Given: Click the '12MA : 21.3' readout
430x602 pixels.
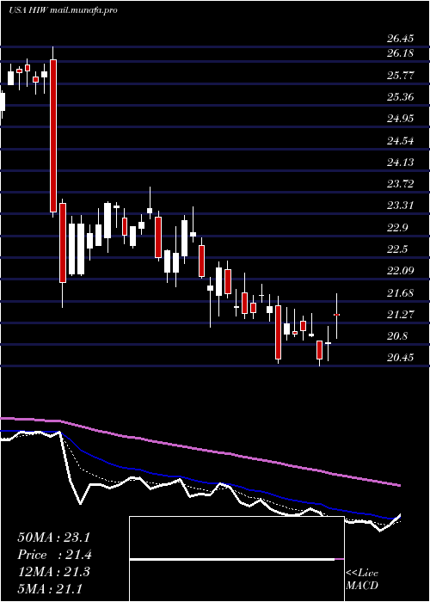Looking at the screenshot, I should click(x=53, y=572).
